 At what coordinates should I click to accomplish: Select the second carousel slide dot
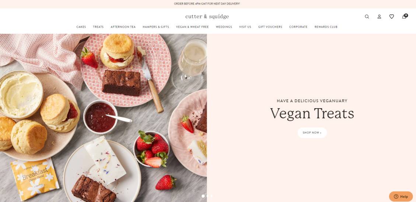(207, 196)
